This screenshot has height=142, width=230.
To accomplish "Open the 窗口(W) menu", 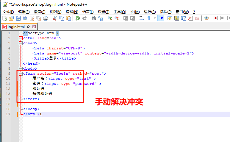I will pos(182,12).
